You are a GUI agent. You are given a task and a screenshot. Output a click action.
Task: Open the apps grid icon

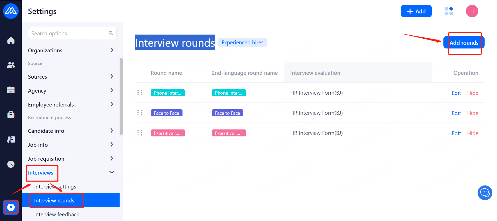pos(449,11)
